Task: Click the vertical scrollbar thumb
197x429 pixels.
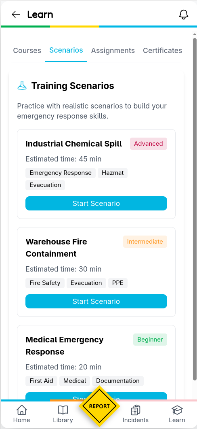Action: click(x=195, y=209)
